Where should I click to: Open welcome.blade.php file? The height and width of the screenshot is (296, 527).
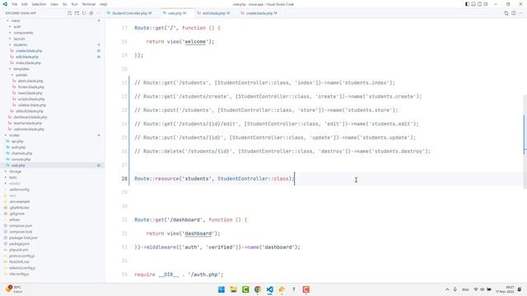29,130
